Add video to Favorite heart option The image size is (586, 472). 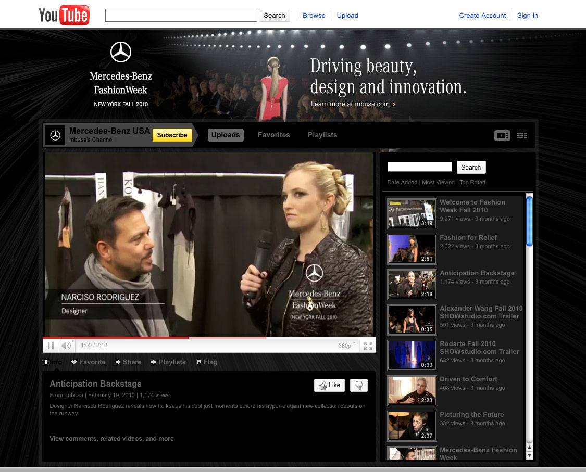[x=88, y=362]
